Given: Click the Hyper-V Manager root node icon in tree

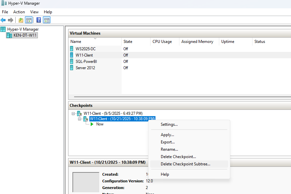Looking at the screenshot, I should (3, 29).
